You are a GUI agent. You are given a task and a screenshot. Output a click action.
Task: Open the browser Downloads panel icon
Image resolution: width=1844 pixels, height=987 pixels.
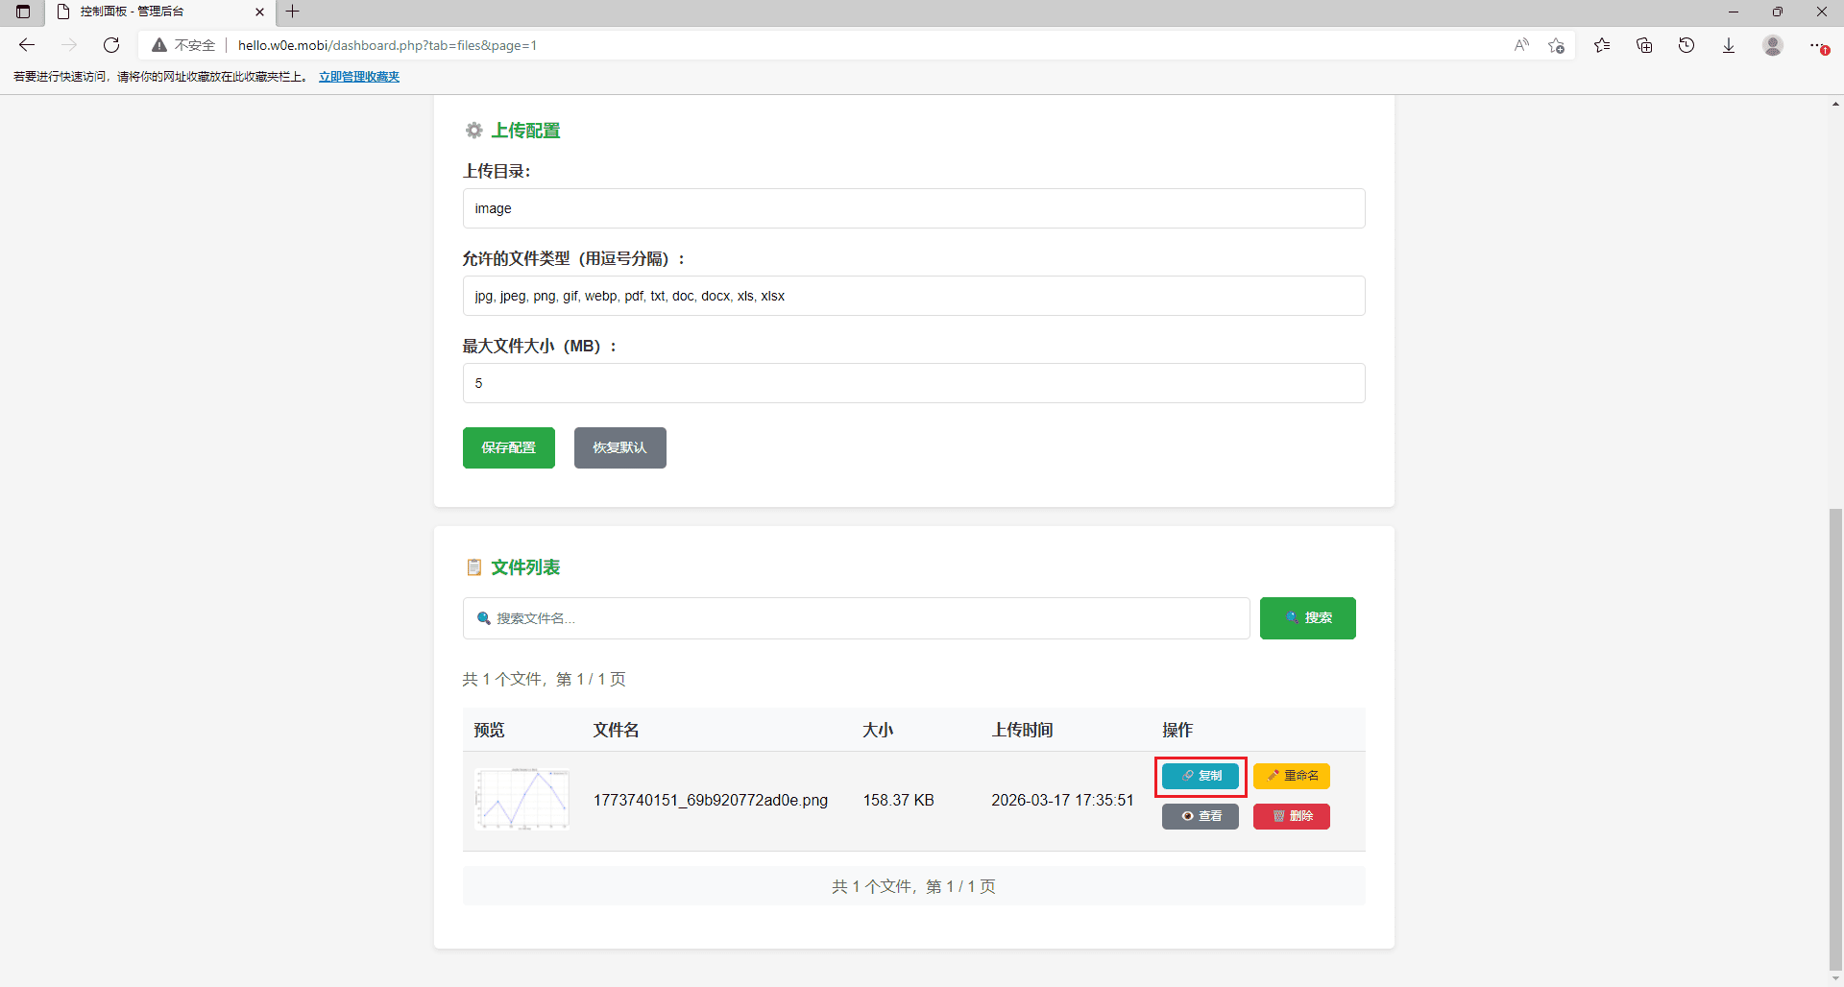1729,45
